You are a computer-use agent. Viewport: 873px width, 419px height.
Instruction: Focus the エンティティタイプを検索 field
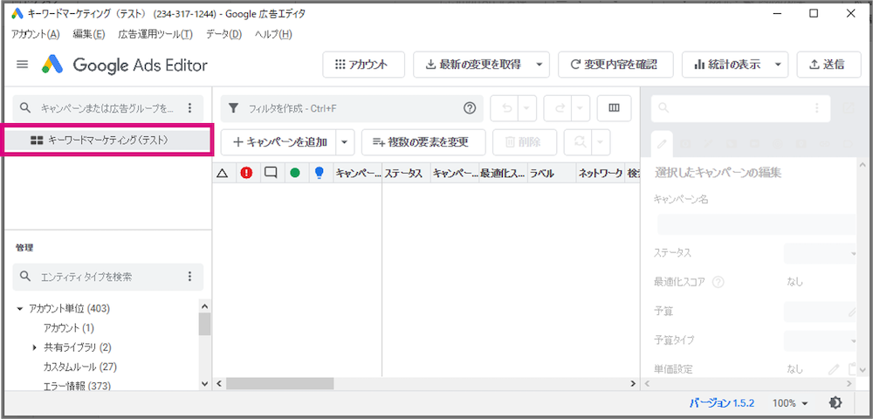[x=107, y=276]
